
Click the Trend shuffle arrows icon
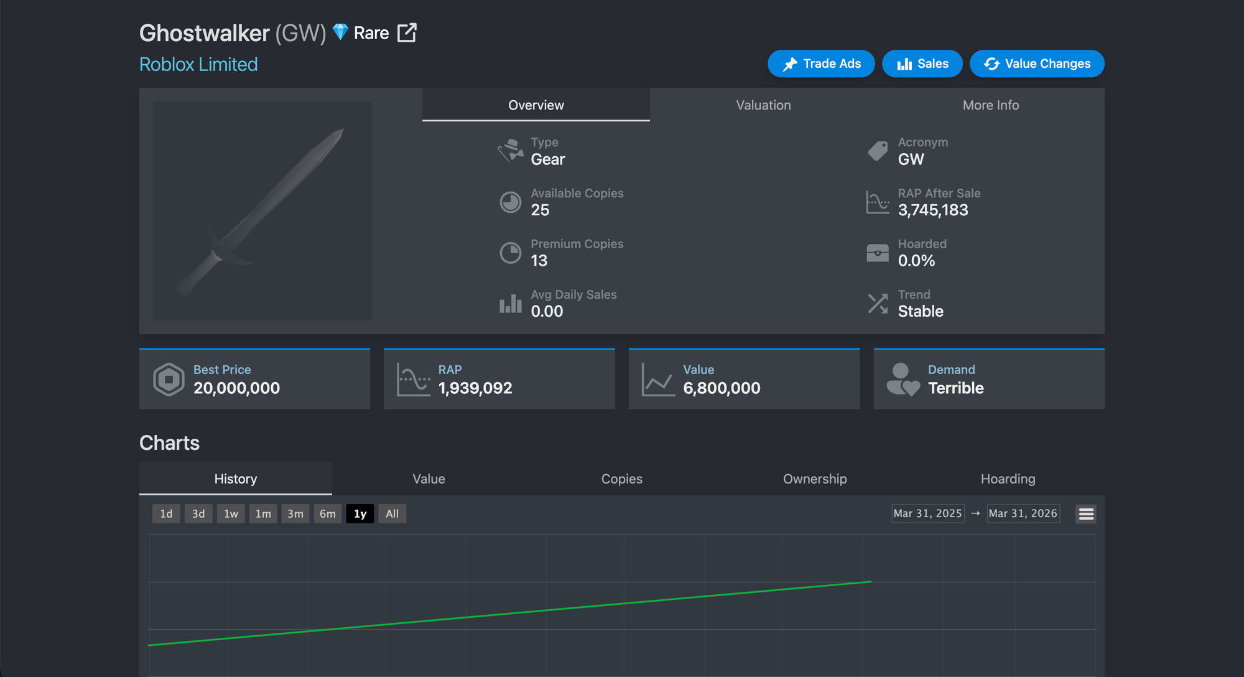click(x=878, y=304)
